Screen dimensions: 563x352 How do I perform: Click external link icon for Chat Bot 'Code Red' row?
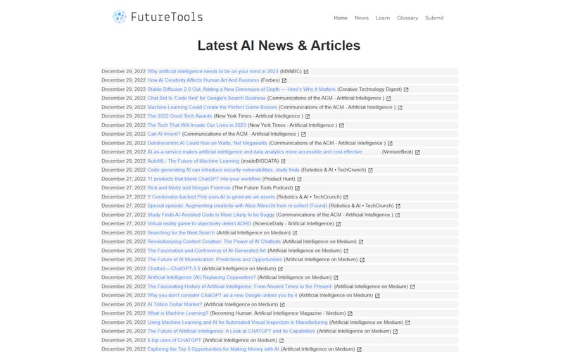tap(388, 99)
